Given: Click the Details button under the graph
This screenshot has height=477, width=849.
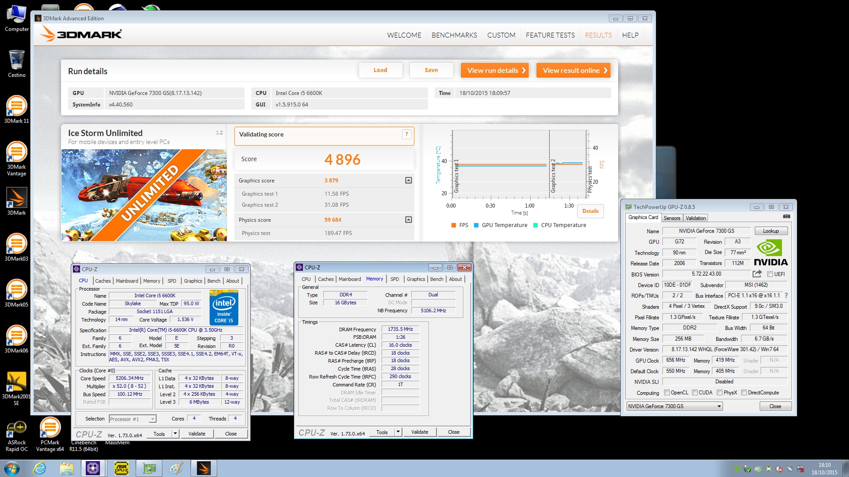Looking at the screenshot, I should pos(590,211).
